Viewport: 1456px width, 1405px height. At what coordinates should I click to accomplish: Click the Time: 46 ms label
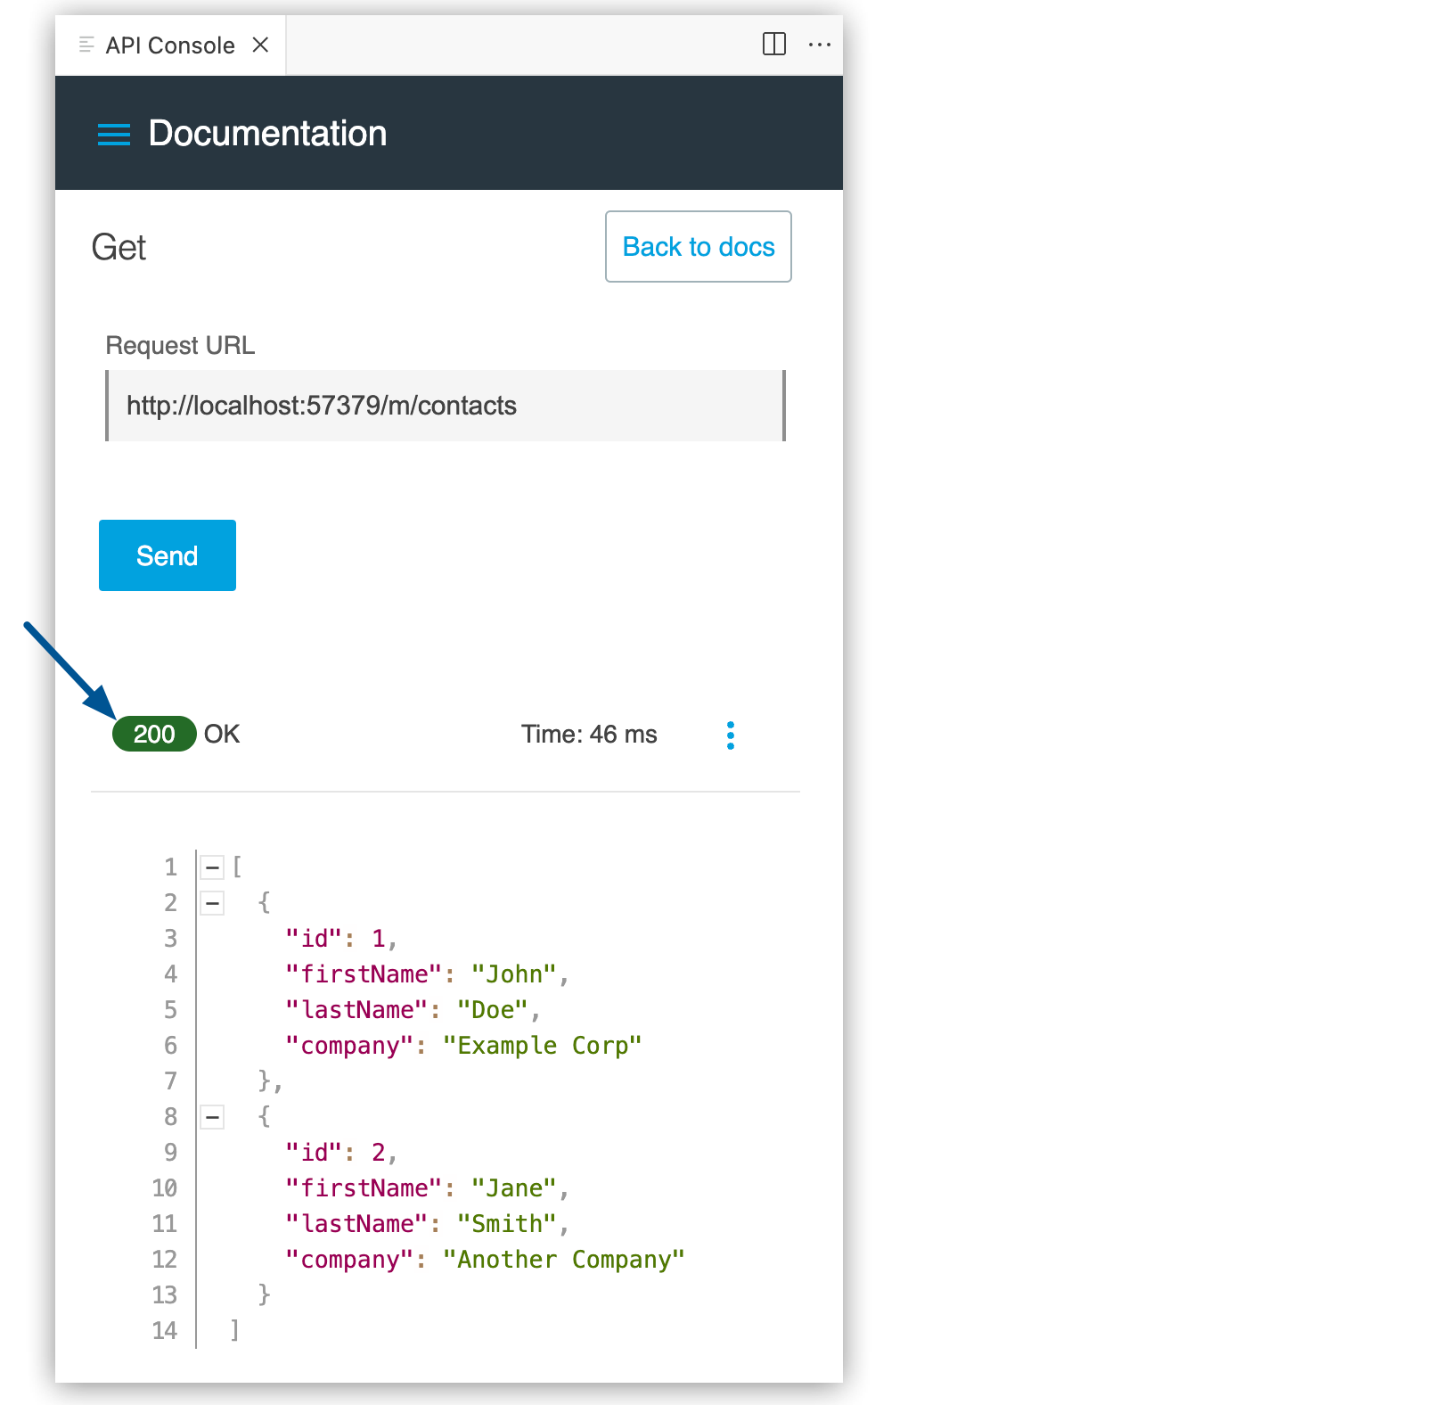(589, 734)
